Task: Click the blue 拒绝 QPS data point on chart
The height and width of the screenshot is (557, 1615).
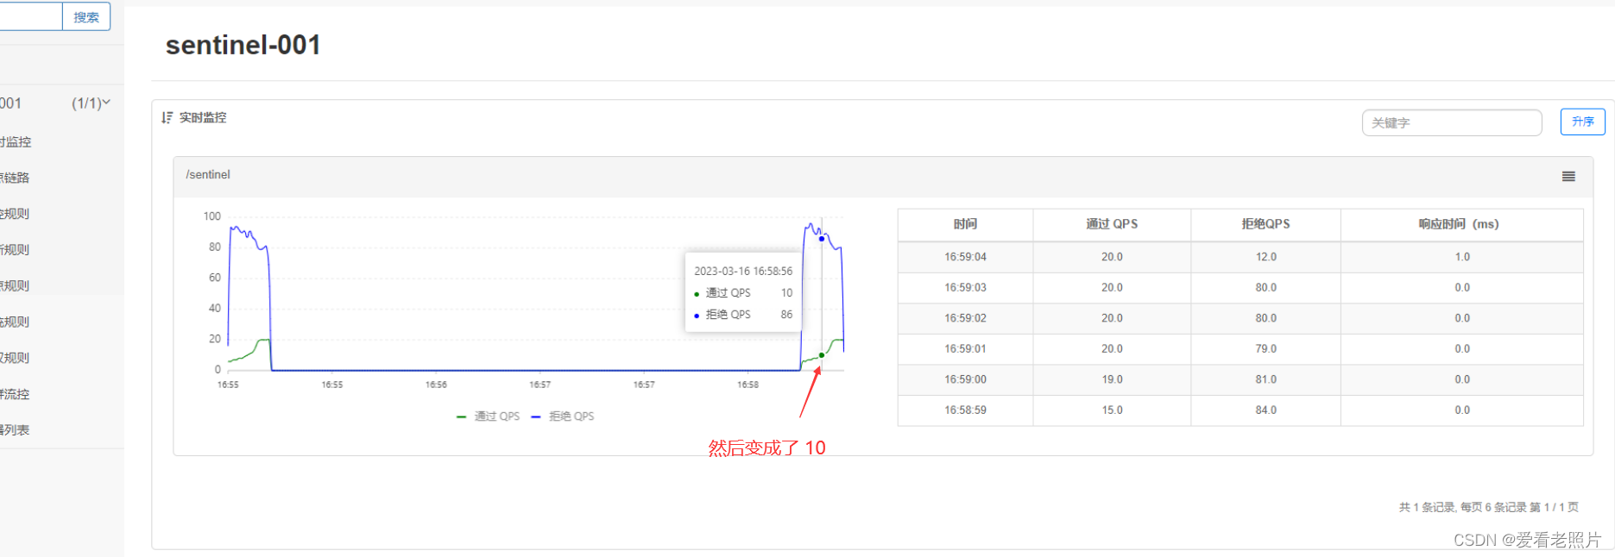Action: point(822,239)
